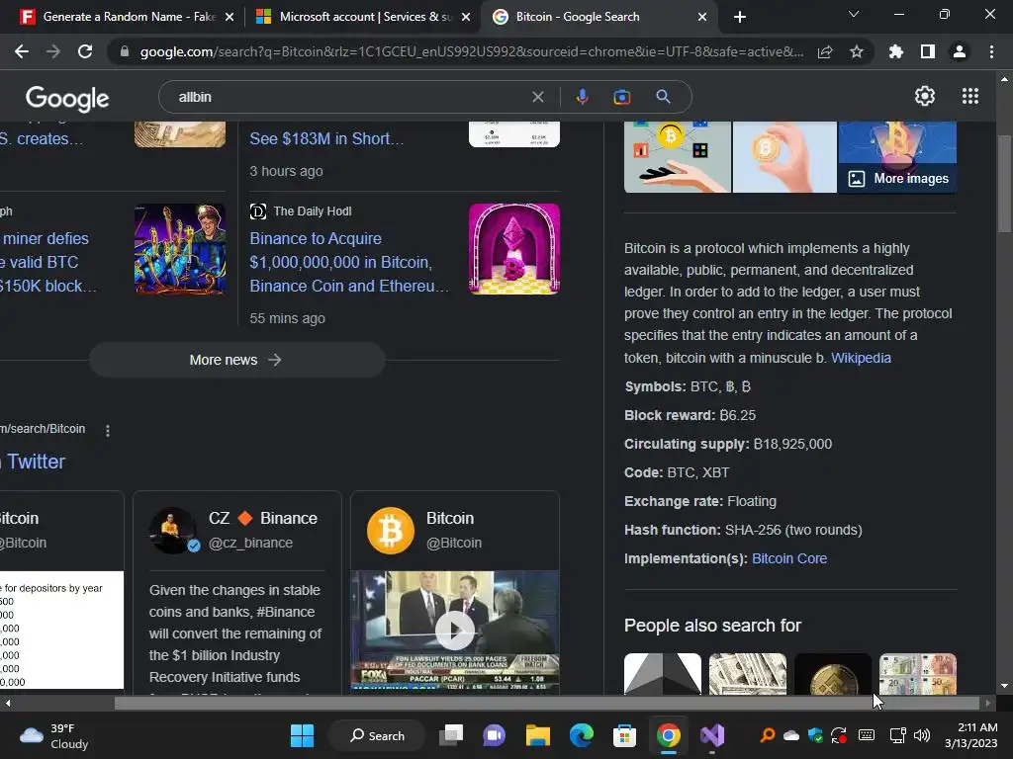Close the Generate a Random Name tab

(230, 17)
